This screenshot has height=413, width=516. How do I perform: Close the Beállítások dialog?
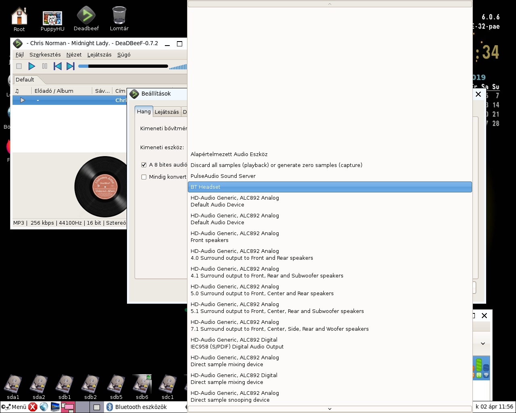pyautogui.click(x=479, y=94)
